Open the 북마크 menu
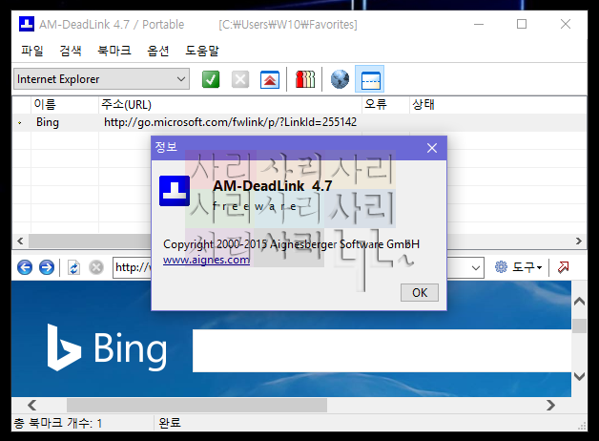This screenshot has height=441, width=599. 114,51
